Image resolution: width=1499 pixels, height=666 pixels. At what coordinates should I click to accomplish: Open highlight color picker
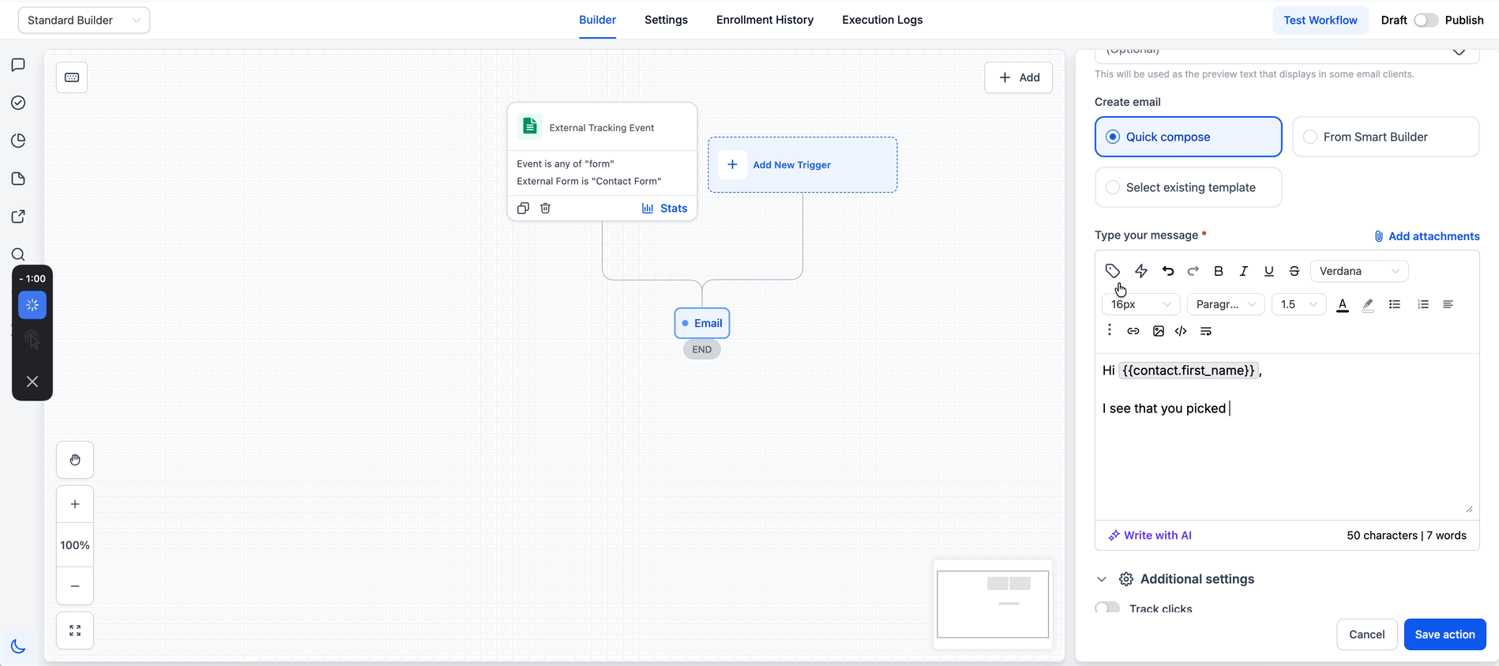[x=1368, y=304]
